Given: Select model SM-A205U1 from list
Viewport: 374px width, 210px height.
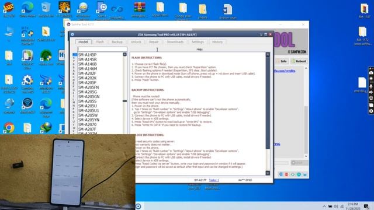Looking at the screenshot, I should 88,110.
